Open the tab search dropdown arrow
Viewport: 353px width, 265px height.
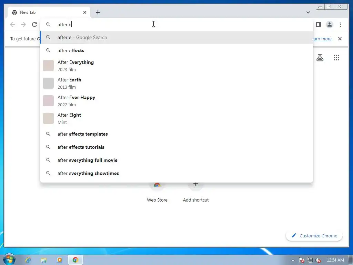308,12
